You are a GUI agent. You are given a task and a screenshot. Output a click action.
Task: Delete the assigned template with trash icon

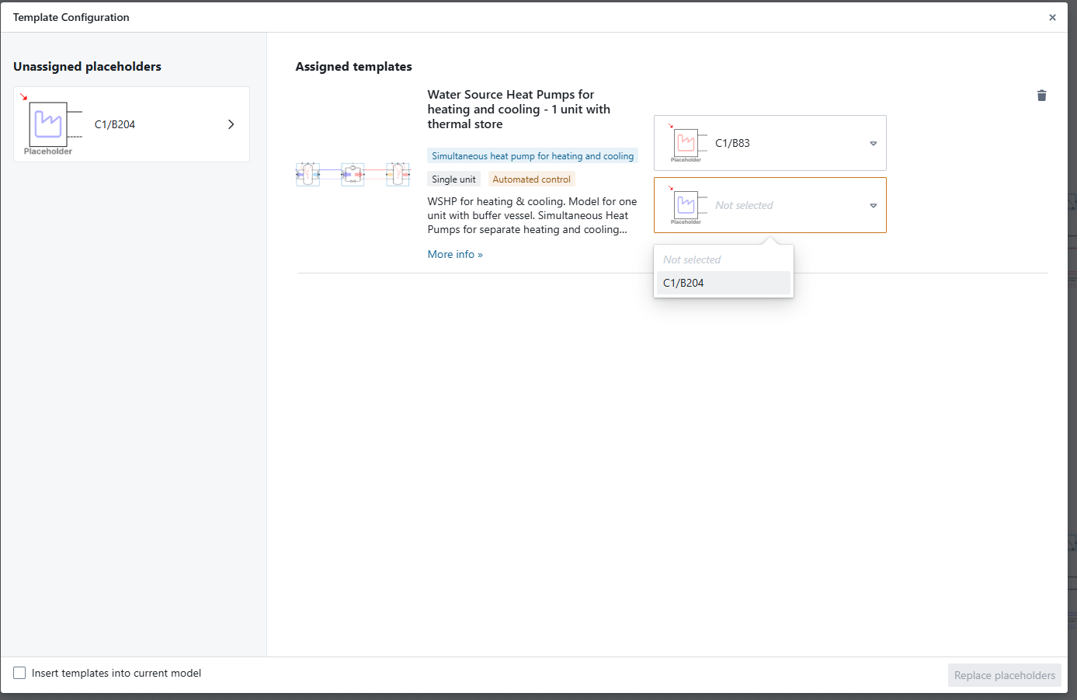coord(1041,96)
